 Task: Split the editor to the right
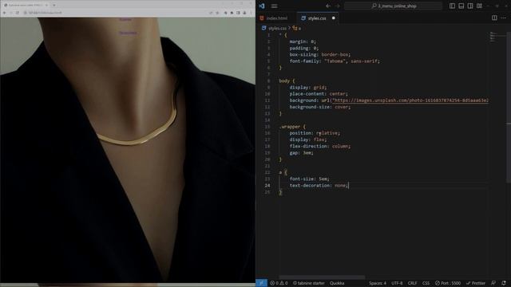pos(494,18)
